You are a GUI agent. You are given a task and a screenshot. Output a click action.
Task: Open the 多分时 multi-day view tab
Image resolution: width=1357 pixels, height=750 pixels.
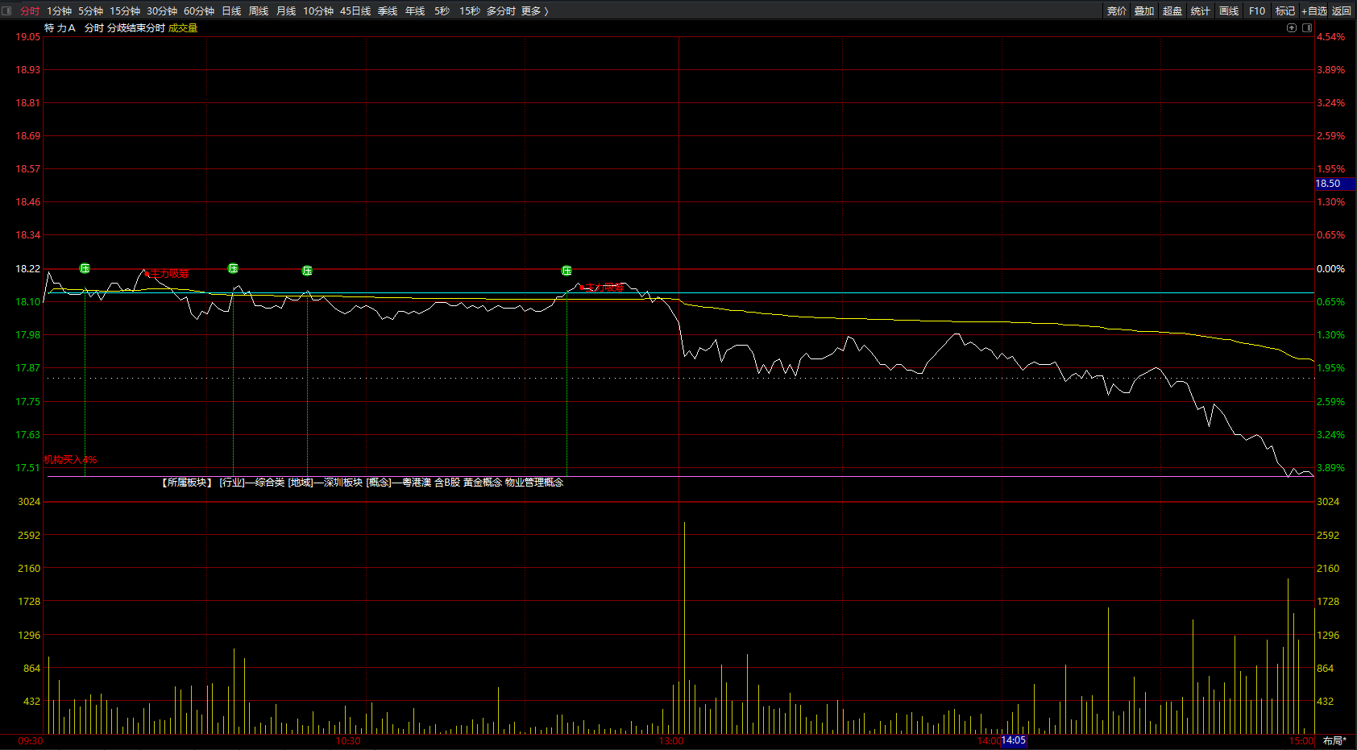[500, 10]
